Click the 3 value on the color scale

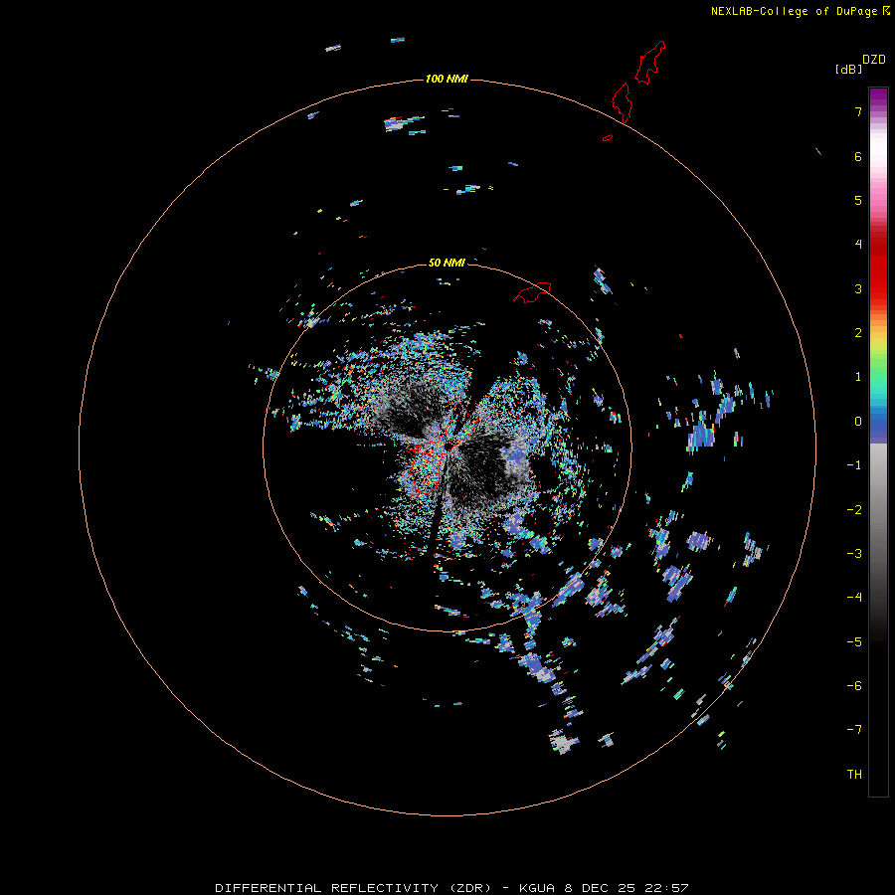(858, 288)
